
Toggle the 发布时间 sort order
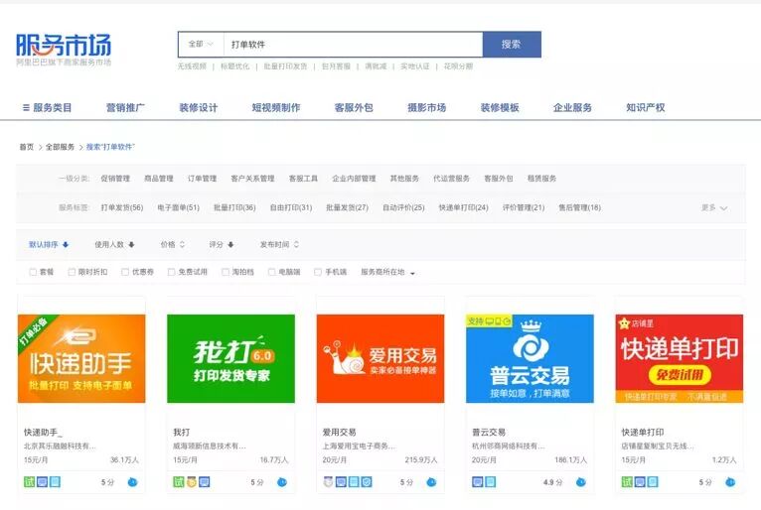pyautogui.click(x=279, y=244)
